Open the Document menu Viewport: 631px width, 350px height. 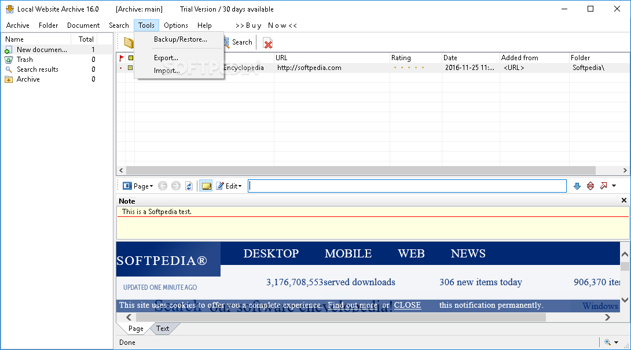(x=83, y=25)
